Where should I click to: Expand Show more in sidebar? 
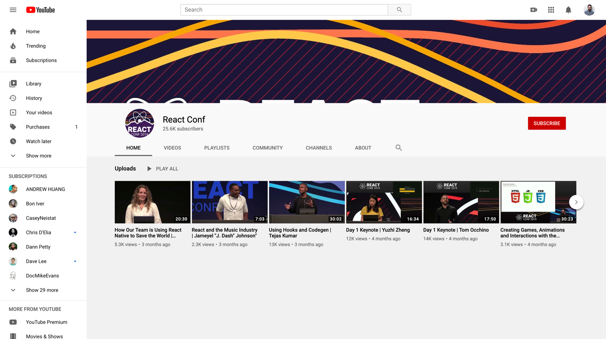(x=38, y=156)
